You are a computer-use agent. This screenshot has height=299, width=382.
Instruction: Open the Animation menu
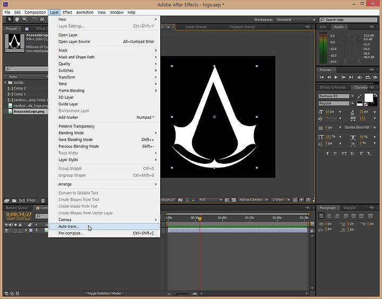85,12
